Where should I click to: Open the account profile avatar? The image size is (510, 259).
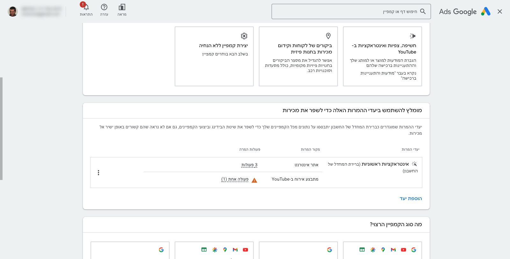click(x=13, y=11)
